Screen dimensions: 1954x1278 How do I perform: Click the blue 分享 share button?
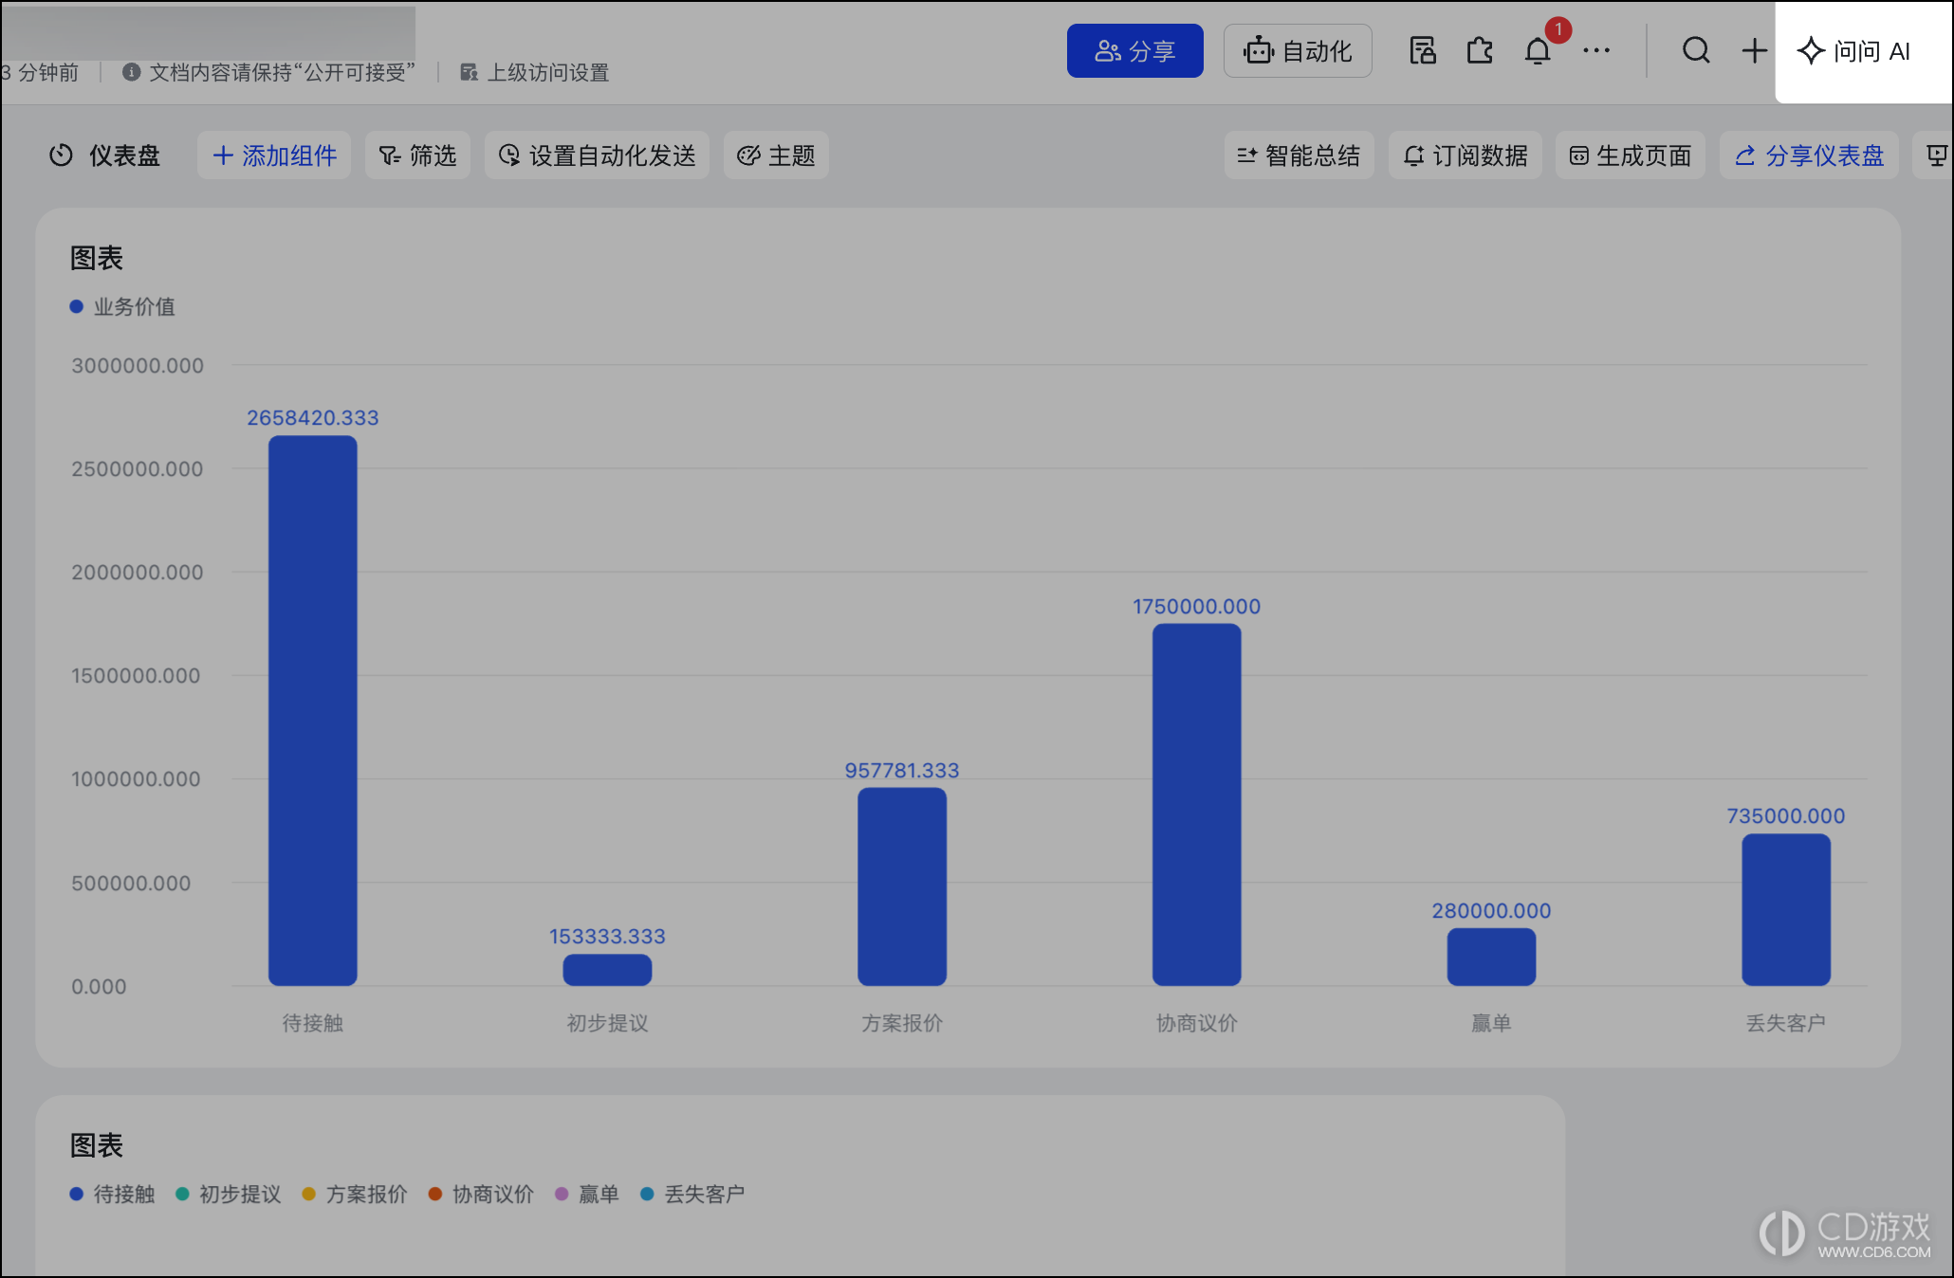pyautogui.click(x=1134, y=51)
